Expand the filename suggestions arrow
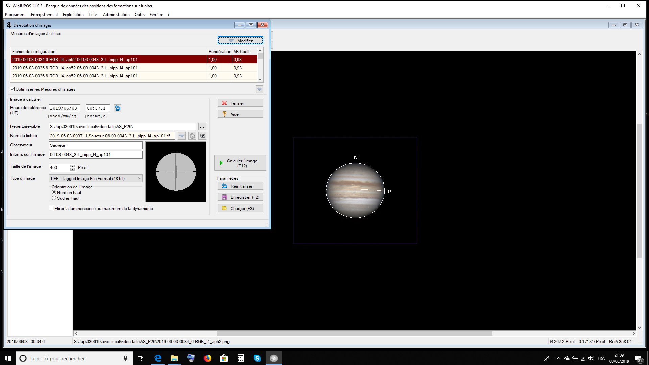649x365 pixels. pyautogui.click(x=182, y=136)
